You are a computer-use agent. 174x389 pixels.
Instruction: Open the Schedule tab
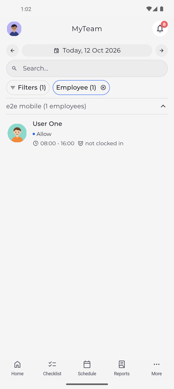click(x=87, y=368)
